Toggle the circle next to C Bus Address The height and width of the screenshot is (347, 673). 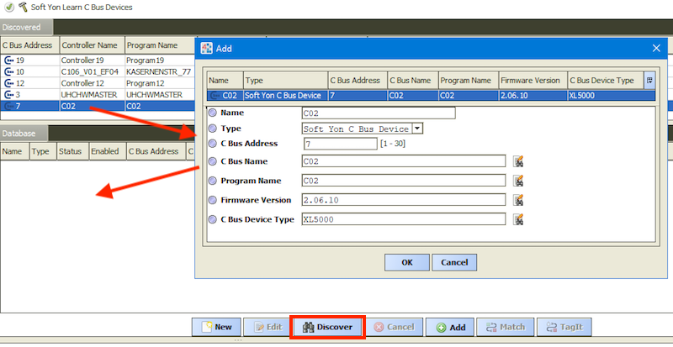212,144
